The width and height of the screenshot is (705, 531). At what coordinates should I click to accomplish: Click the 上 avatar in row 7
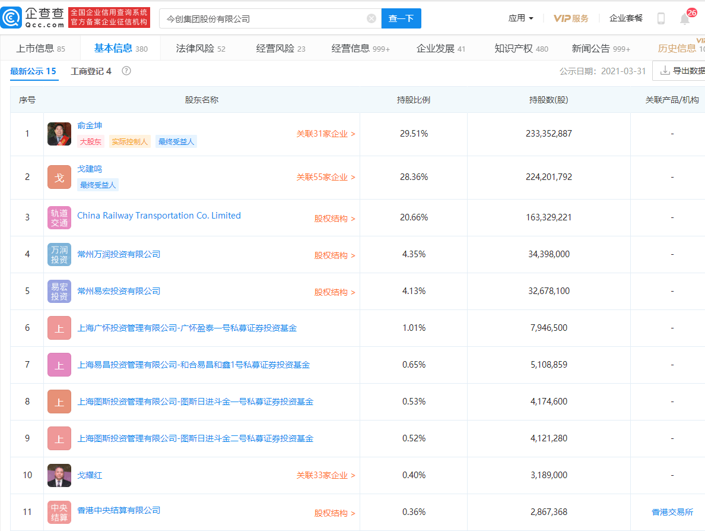click(x=59, y=365)
